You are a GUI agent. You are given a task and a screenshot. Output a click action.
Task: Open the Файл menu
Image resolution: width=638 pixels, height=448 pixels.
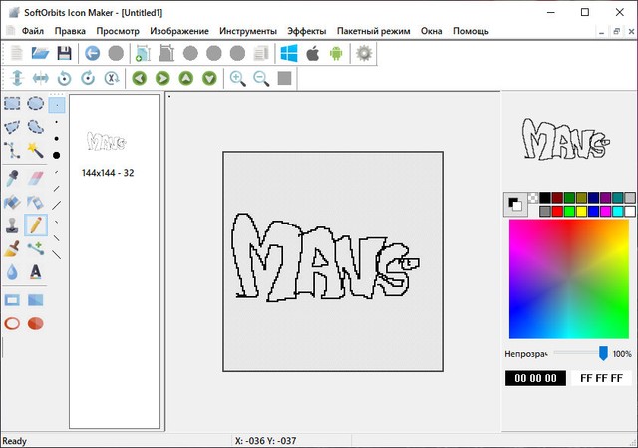click(32, 31)
